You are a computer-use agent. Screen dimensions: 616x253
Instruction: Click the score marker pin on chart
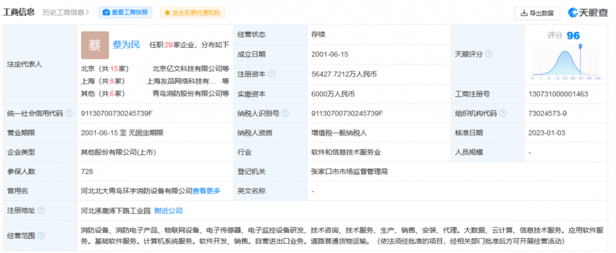580,47
